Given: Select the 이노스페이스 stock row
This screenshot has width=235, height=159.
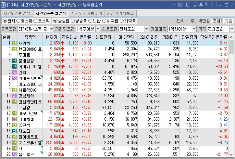Looking at the screenshot, I should tap(115, 84).
